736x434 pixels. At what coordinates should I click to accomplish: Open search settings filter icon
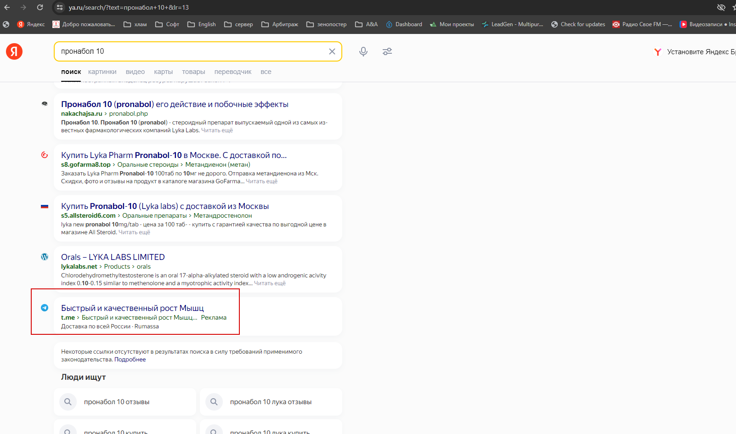tap(387, 51)
